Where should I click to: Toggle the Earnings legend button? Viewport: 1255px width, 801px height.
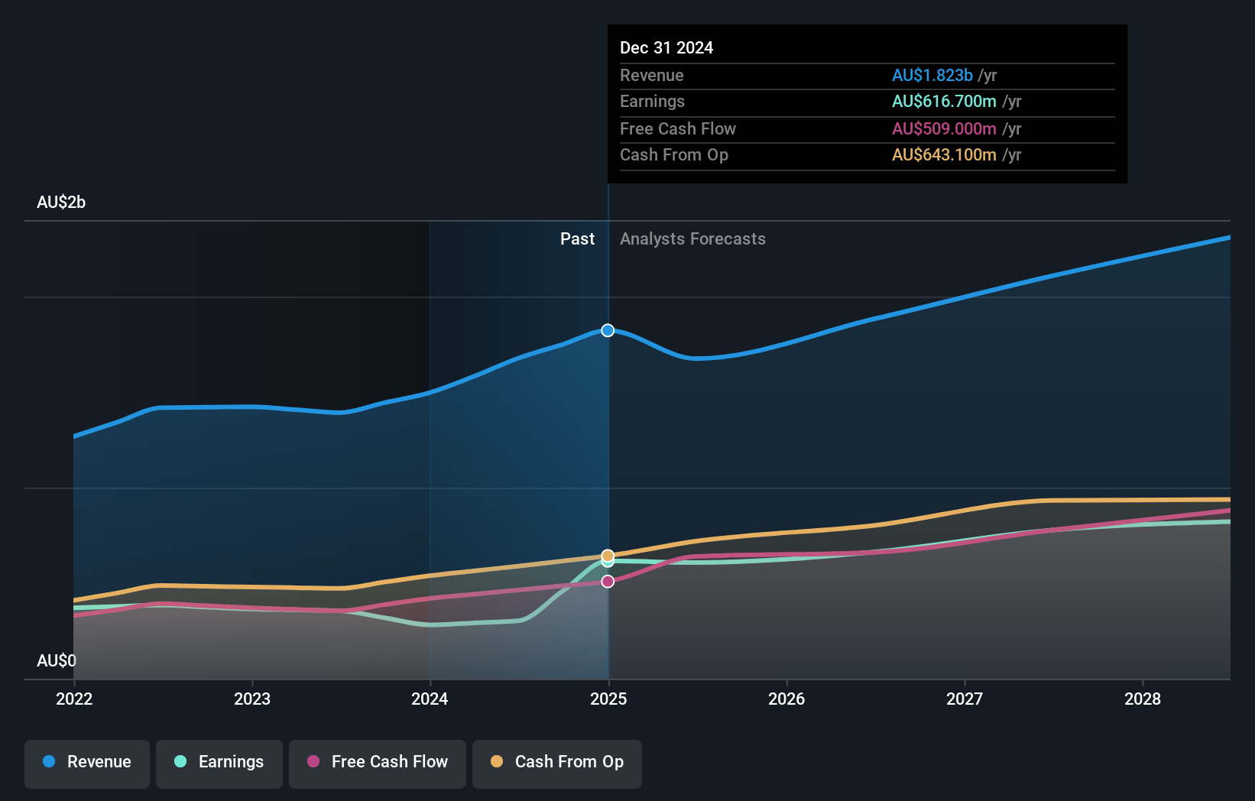[x=219, y=764]
